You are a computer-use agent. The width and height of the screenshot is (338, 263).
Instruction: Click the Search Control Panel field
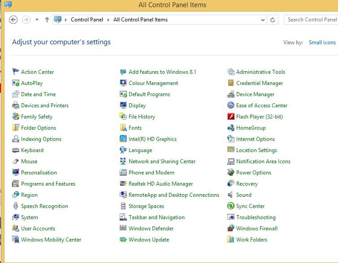(312, 20)
